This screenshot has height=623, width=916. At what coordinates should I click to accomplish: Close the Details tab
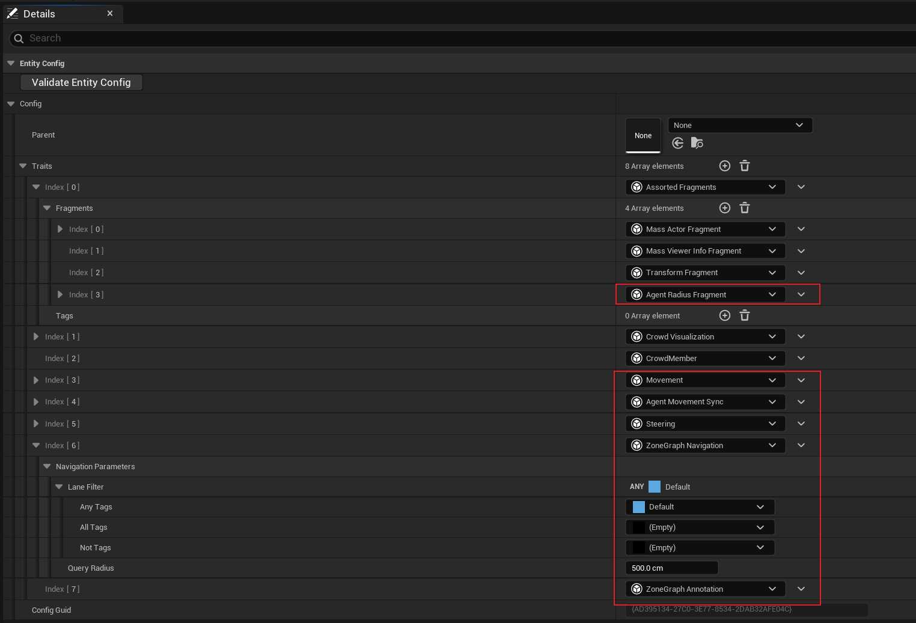coord(110,13)
